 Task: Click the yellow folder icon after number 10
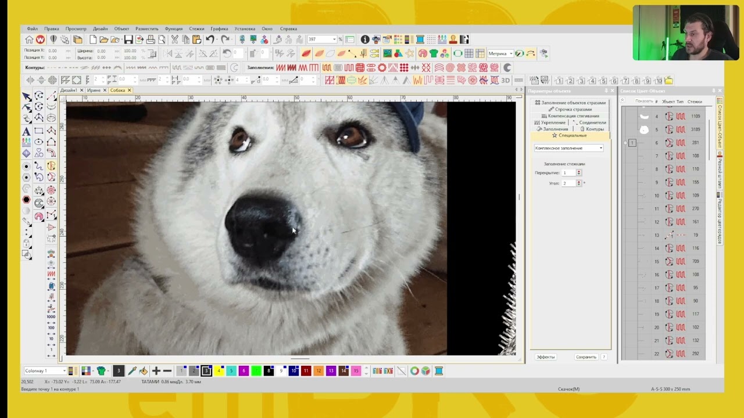click(x=669, y=81)
